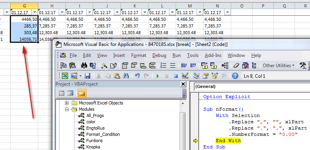Click the Break pause icon
This screenshot has height=150, width=310.
point(167,76)
